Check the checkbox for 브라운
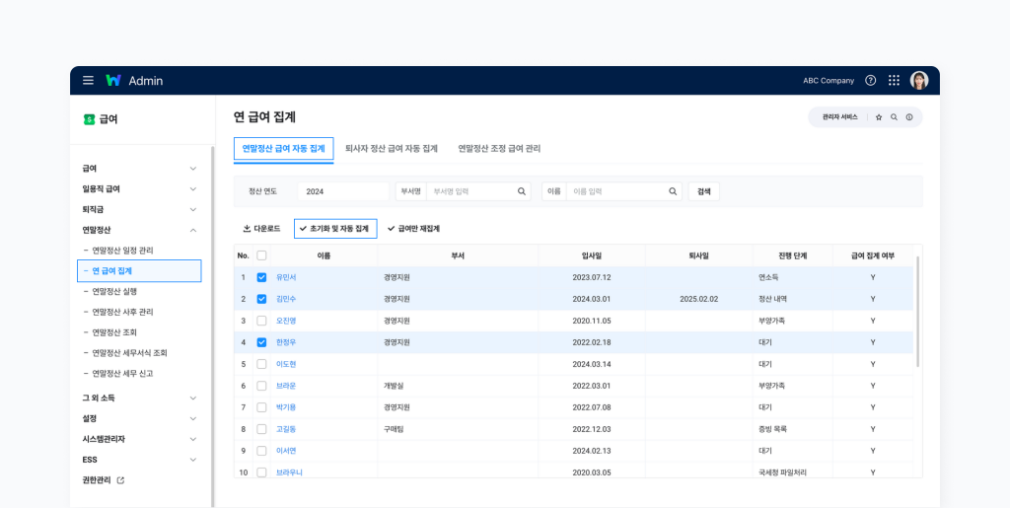1010x508 pixels. 261,386
